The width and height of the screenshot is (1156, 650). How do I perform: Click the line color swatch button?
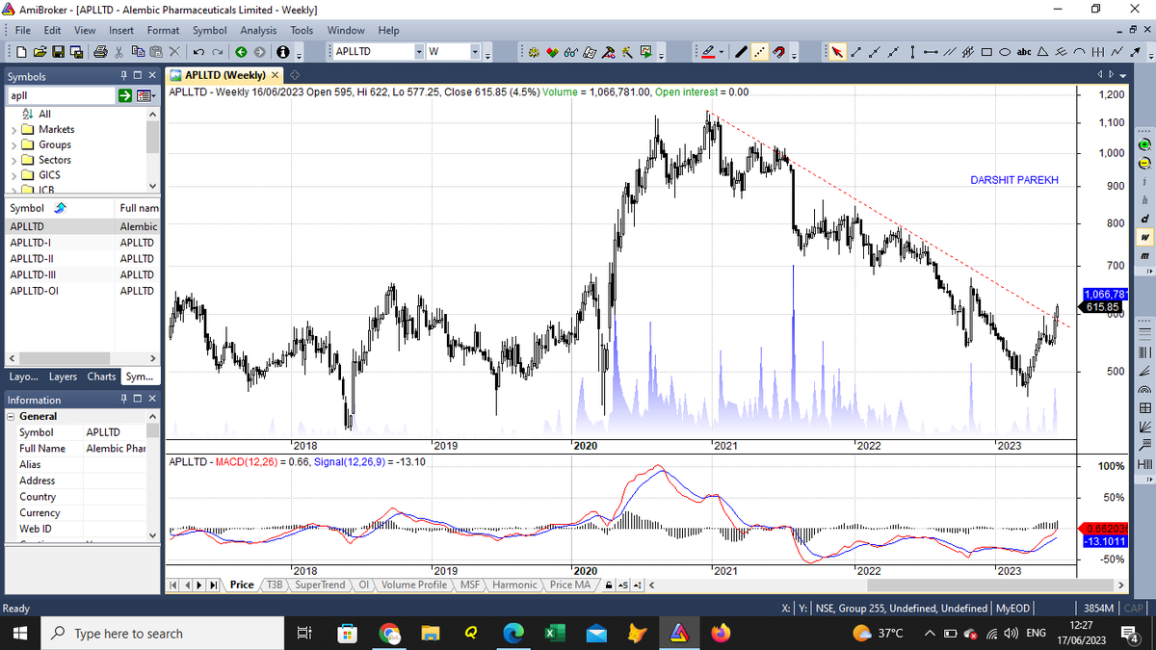[708, 52]
